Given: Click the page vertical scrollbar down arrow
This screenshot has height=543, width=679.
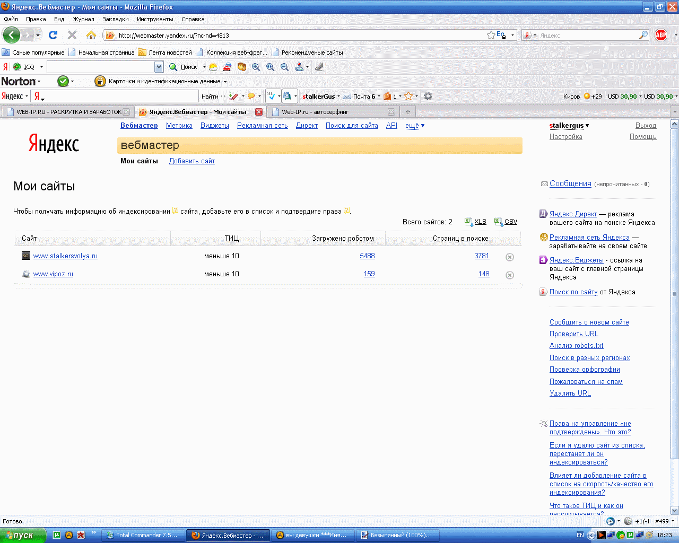Looking at the screenshot, I should point(675,511).
